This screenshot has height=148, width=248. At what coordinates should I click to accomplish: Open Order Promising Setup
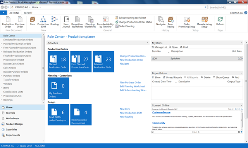(187, 22)
